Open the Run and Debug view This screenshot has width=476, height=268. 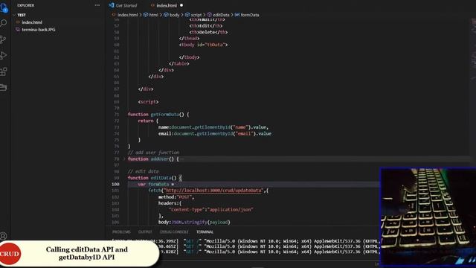4,56
